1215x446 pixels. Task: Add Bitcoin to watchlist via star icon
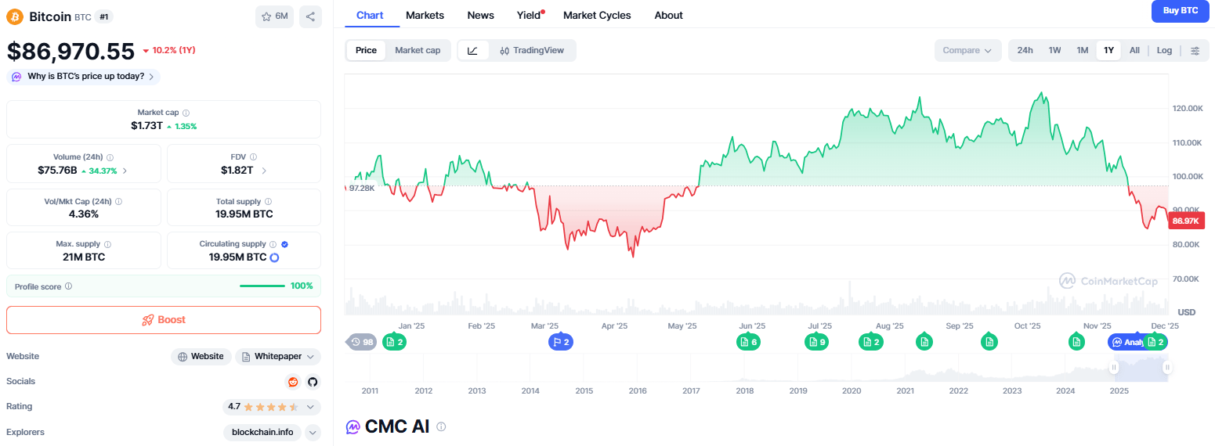[274, 16]
